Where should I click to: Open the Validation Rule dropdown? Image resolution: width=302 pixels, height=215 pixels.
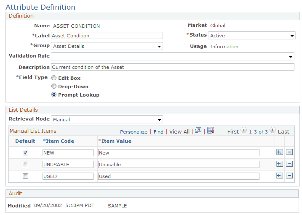pyautogui.click(x=173, y=56)
